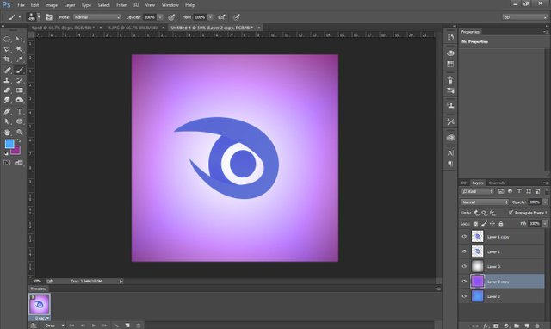Image resolution: width=551 pixels, height=329 pixels.
Task: Open the workspace switcher dropdown labeled 3D
Action: (x=524, y=17)
